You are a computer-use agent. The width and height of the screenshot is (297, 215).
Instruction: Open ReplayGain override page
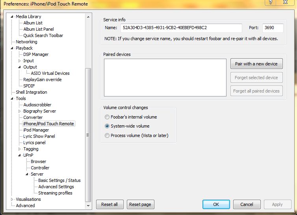tap(43, 80)
